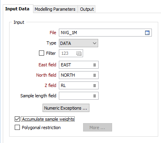
Task: Click the East field input with EAST
Action: [79, 65]
